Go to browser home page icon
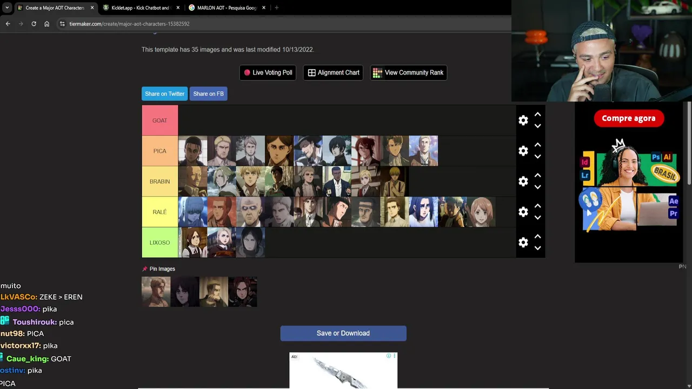Screen dimensions: 692x389 click(x=46, y=24)
